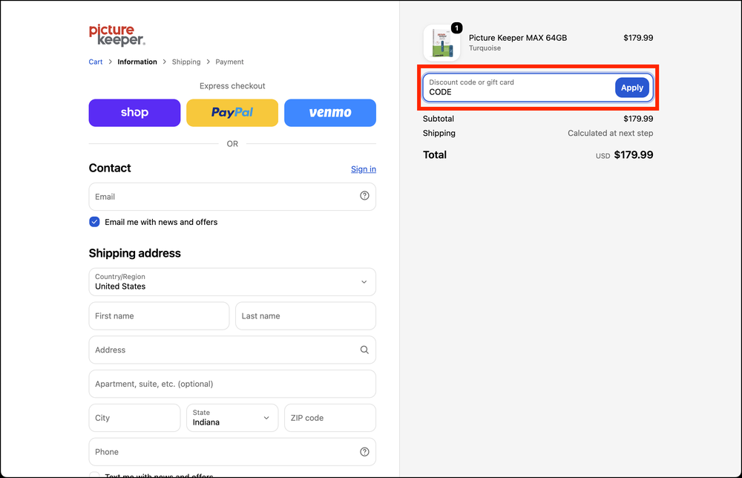Focus the Email input field
The image size is (742, 478).
pyautogui.click(x=232, y=197)
